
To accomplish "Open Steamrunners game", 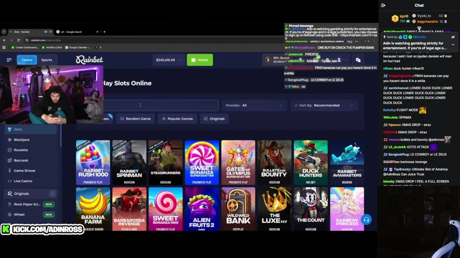I will [x=166, y=162].
